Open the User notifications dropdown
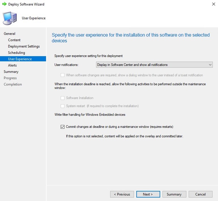 pyautogui.click(x=154, y=65)
